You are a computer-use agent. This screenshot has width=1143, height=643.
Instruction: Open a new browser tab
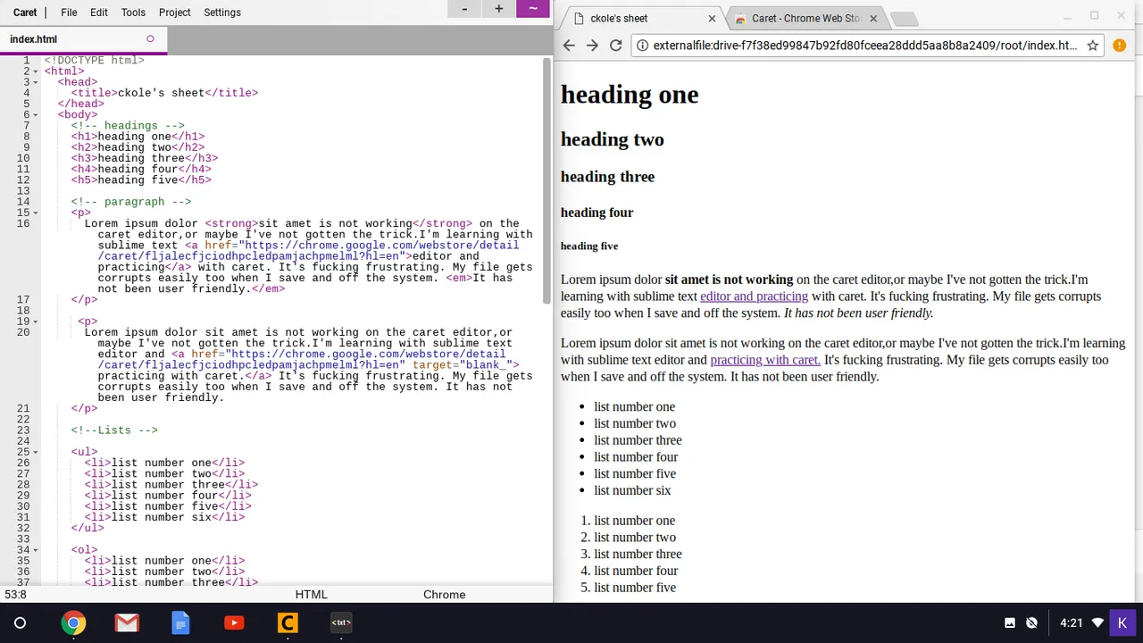point(904,19)
